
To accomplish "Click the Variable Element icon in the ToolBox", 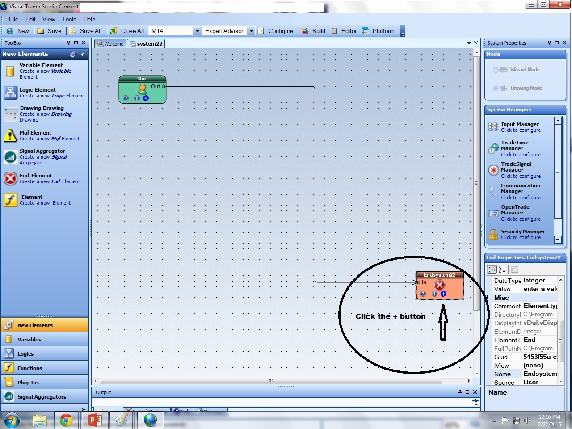I will click(10, 71).
